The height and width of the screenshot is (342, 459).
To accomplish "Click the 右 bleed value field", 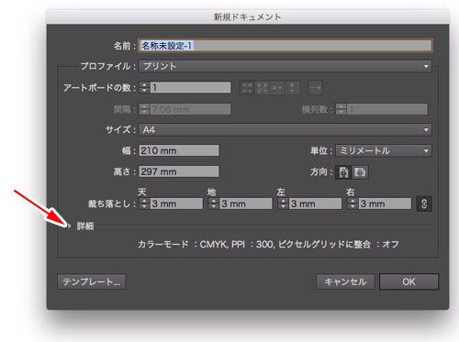I will pyautogui.click(x=385, y=204).
